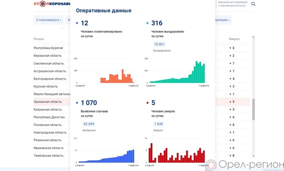Click the 83 699 detected total badge
Screen dimensions: 284x171
[x=89, y=124]
